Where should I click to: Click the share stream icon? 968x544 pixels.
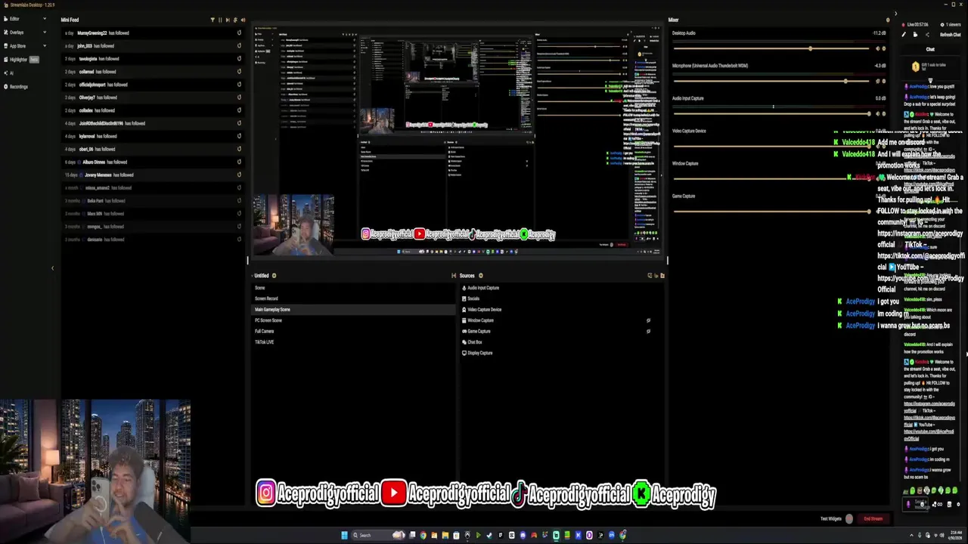pos(927,35)
